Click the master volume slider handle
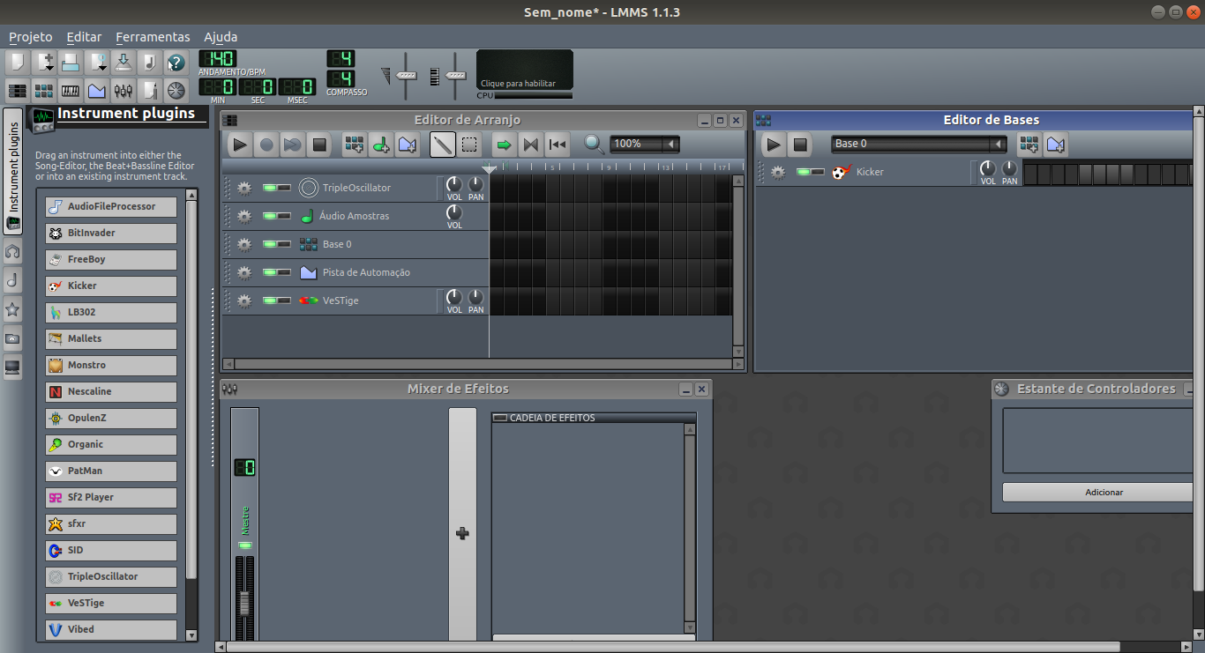This screenshot has width=1205, height=653. click(406, 76)
